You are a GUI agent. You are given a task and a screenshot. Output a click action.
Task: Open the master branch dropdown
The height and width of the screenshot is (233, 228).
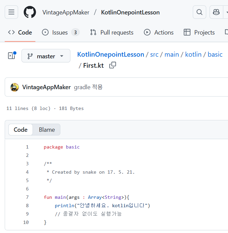[46, 56]
